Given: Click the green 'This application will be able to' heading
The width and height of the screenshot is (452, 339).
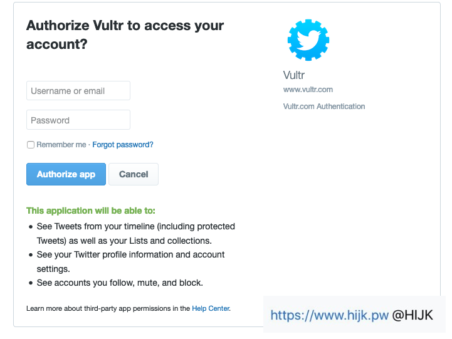Looking at the screenshot, I should click(x=91, y=211).
